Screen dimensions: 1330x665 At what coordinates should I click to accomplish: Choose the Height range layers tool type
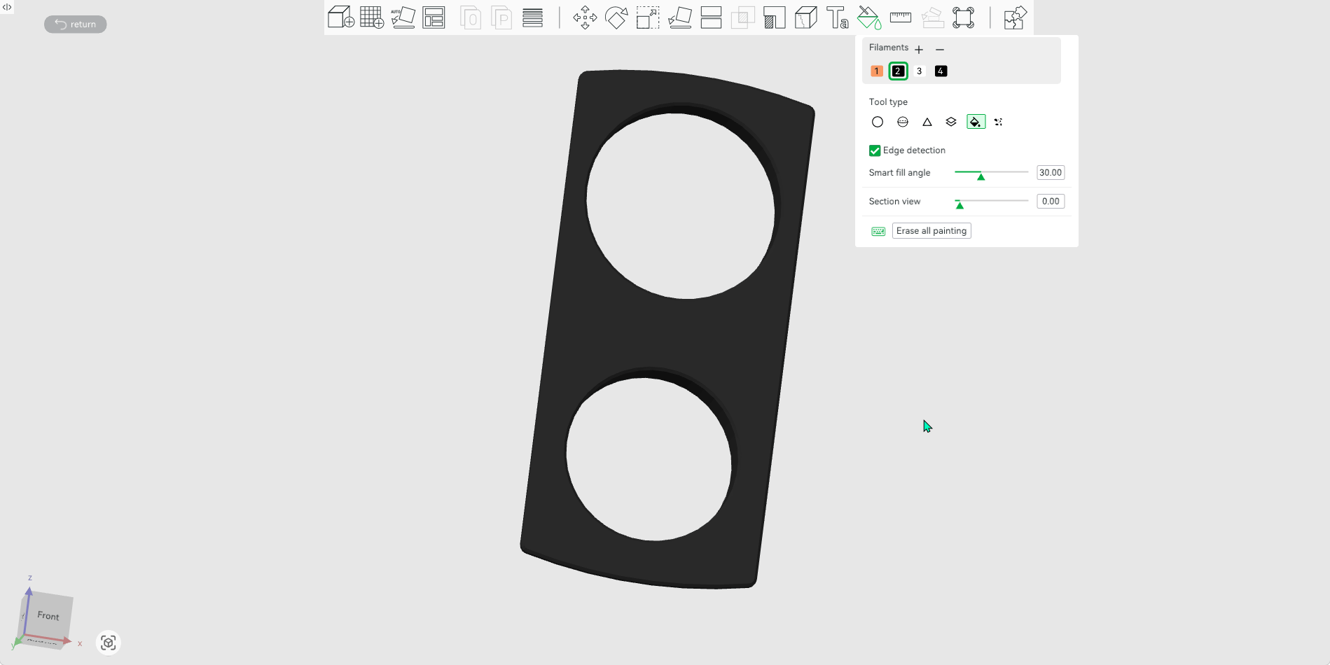(x=951, y=122)
